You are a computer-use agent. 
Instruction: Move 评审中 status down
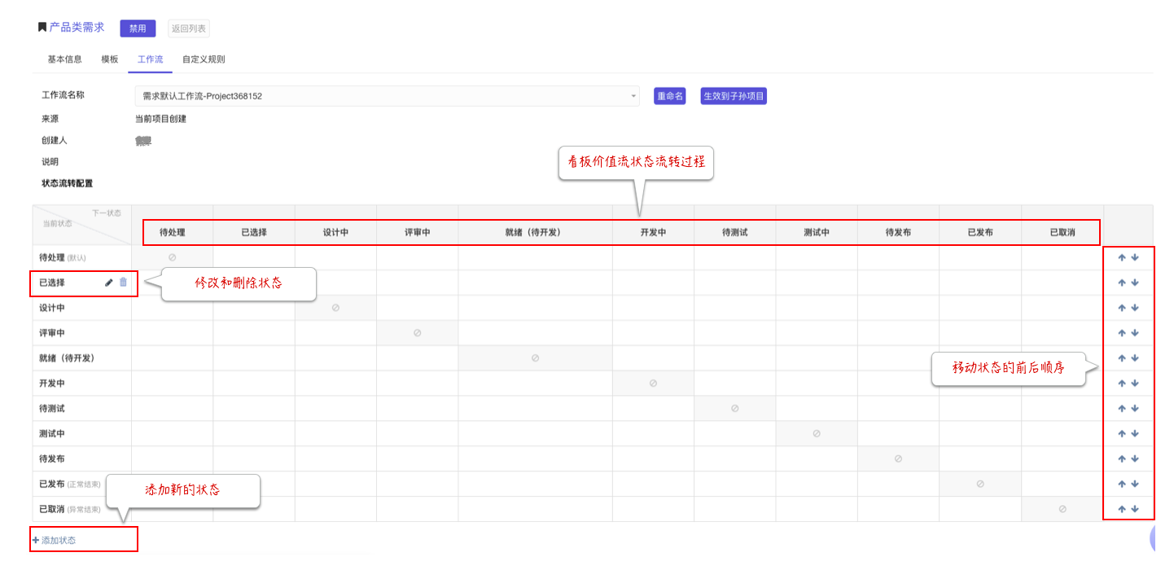[1135, 333]
